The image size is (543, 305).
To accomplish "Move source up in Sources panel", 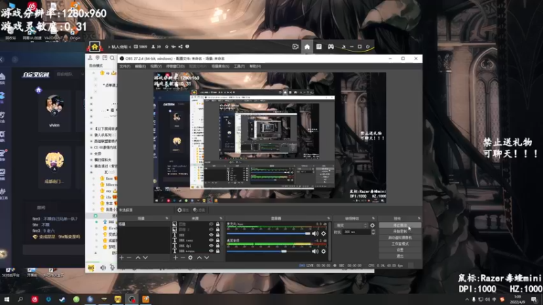I will 199,258.
